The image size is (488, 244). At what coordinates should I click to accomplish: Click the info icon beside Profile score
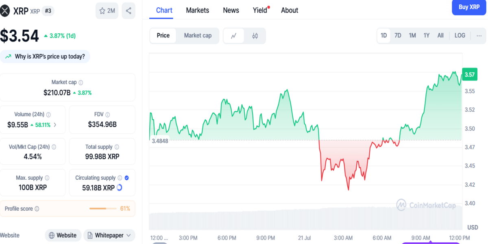point(37,209)
